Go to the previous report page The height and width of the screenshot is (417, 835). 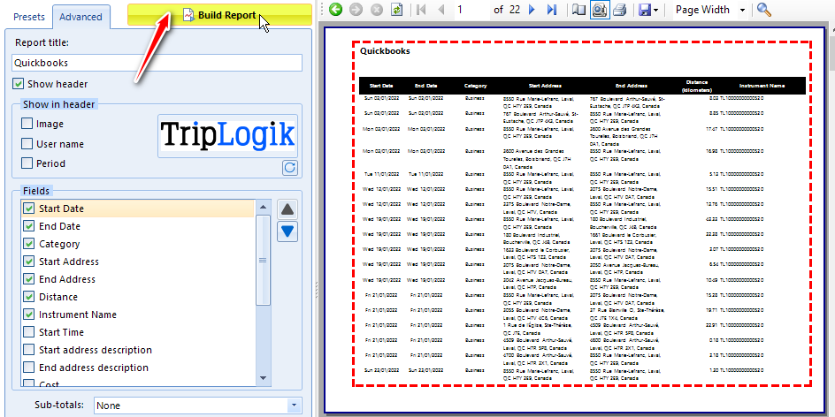coord(440,10)
